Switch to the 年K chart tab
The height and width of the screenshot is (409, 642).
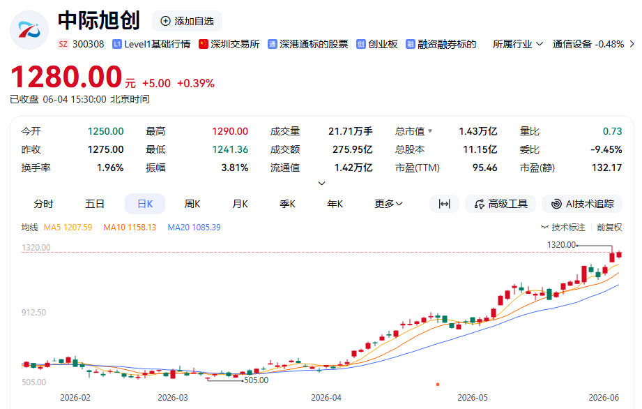click(x=335, y=204)
